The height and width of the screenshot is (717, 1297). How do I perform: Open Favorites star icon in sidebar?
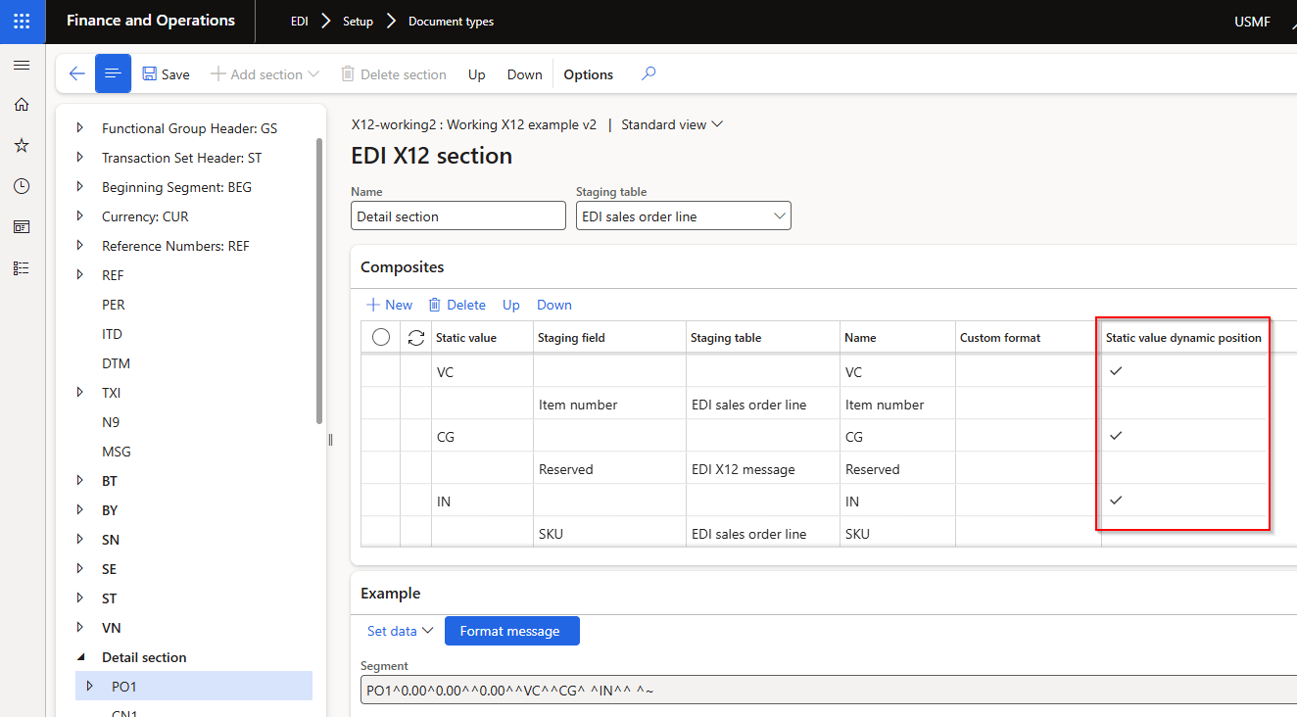(22, 145)
